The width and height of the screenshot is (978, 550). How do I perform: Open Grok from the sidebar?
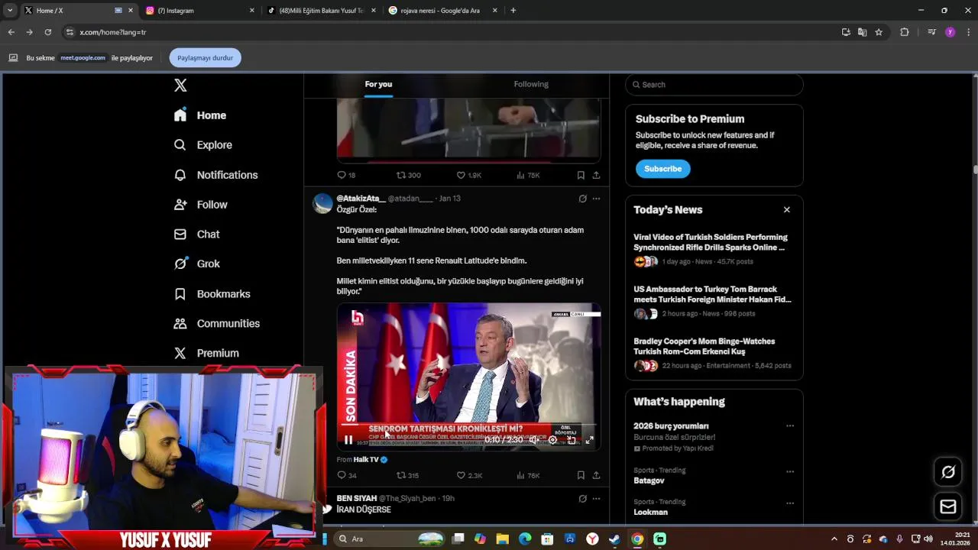[196, 264]
